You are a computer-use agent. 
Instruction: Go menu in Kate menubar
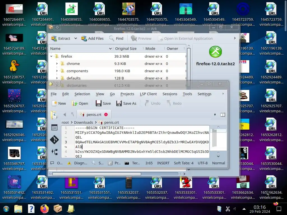tap(112, 94)
